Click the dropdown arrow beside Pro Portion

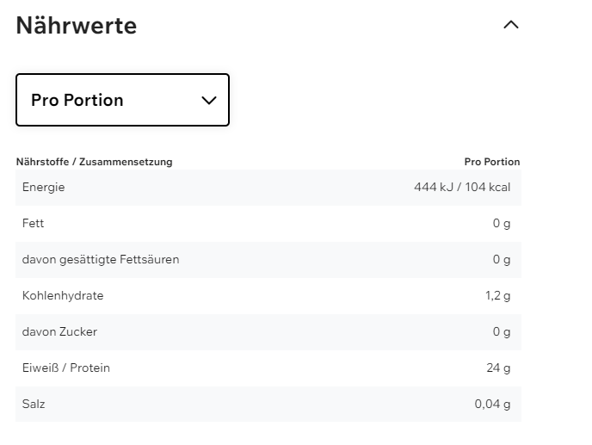point(208,100)
